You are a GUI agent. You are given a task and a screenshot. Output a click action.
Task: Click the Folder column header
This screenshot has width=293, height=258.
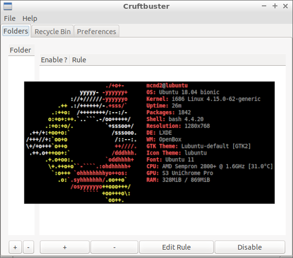click(x=21, y=50)
